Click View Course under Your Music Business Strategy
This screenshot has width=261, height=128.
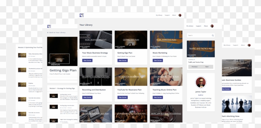pos(87,60)
